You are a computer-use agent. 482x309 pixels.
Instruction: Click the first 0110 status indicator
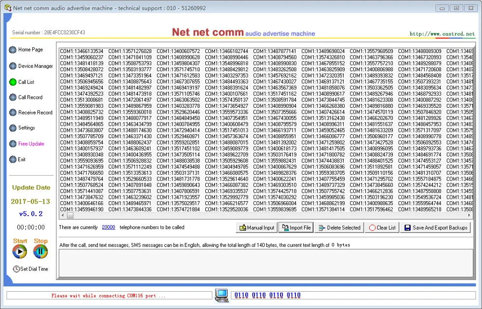click(241, 295)
